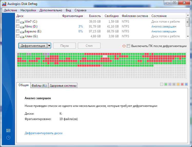Viewport: 192px width, 147px height.
Task: Tick the Барахло (E:) disk checkbox
Action: pyautogui.click(x=18, y=31)
